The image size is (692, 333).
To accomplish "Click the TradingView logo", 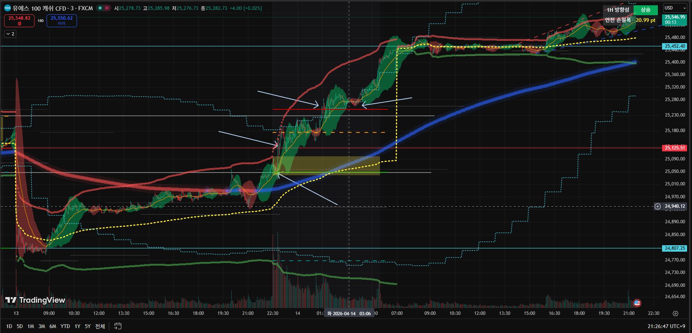I will 35,300.
